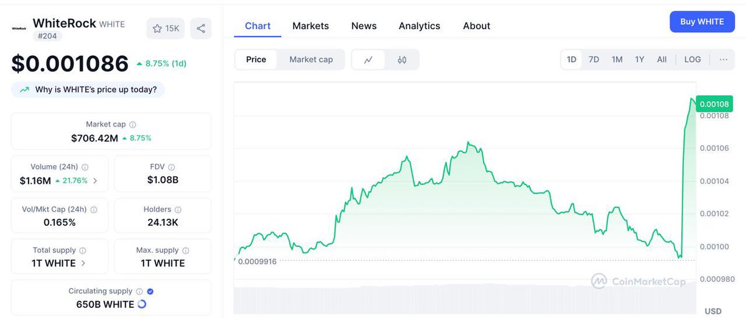Click the 0.00104 y-axis label
This screenshot has width=746, height=319.
pos(714,181)
